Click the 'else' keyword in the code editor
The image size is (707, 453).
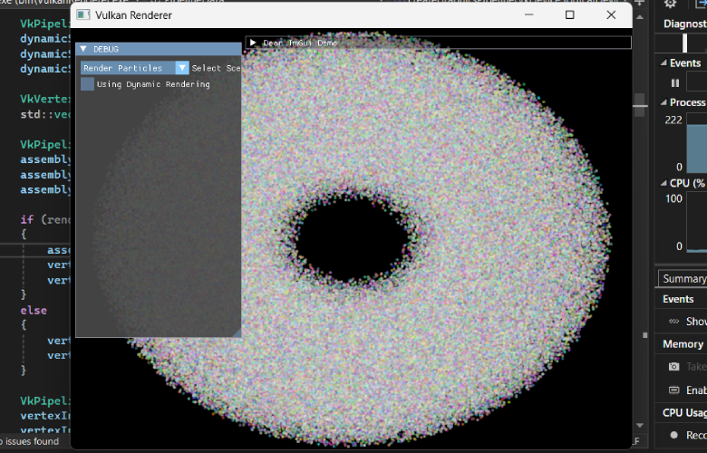[x=34, y=311]
